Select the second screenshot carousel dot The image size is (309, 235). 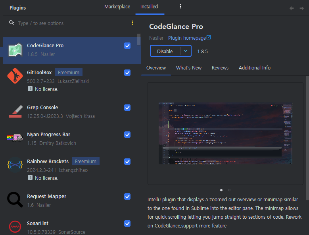tap(229, 190)
